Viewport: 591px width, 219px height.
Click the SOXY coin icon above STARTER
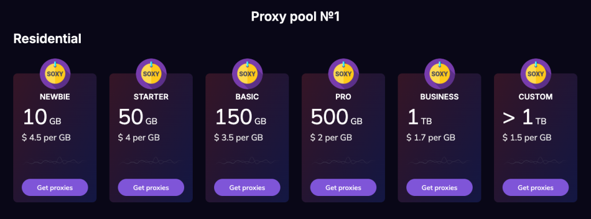(151, 74)
